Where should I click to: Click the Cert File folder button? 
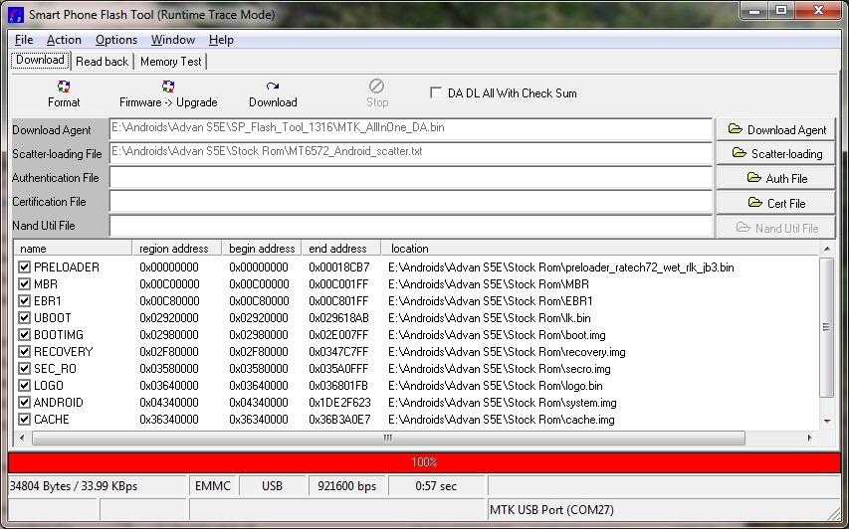[776, 203]
